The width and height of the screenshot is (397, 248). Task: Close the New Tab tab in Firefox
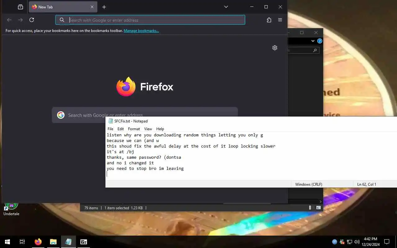click(92, 7)
